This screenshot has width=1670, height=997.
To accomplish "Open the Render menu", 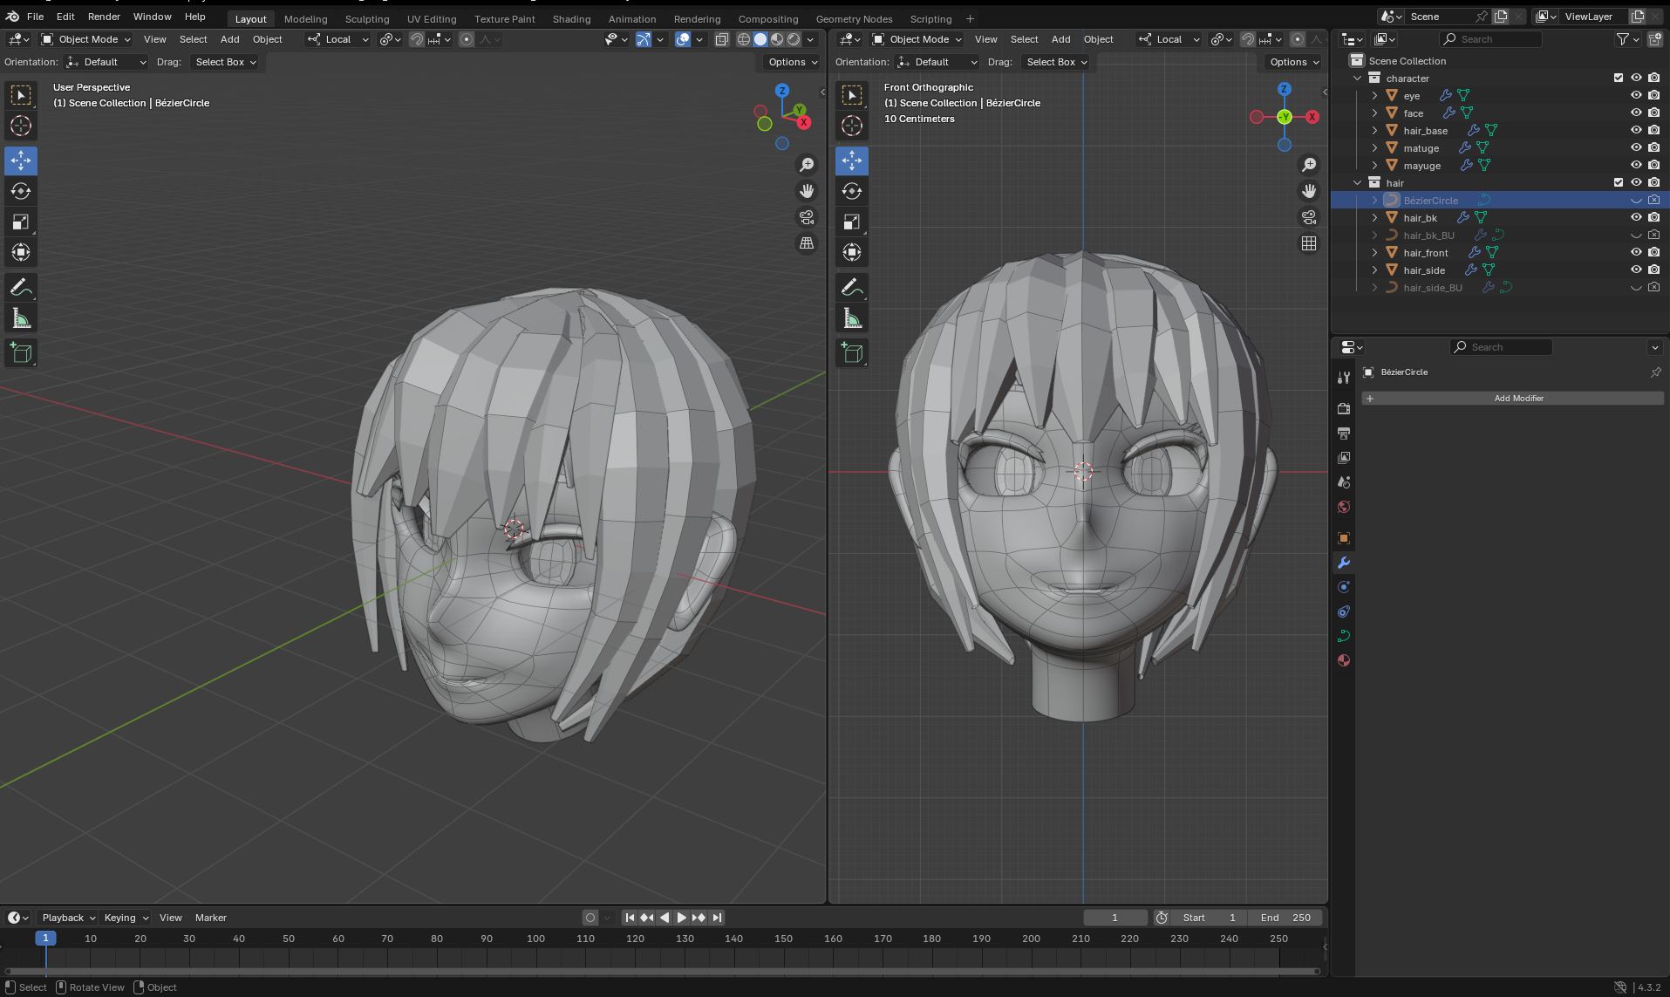I will click(104, 17).
